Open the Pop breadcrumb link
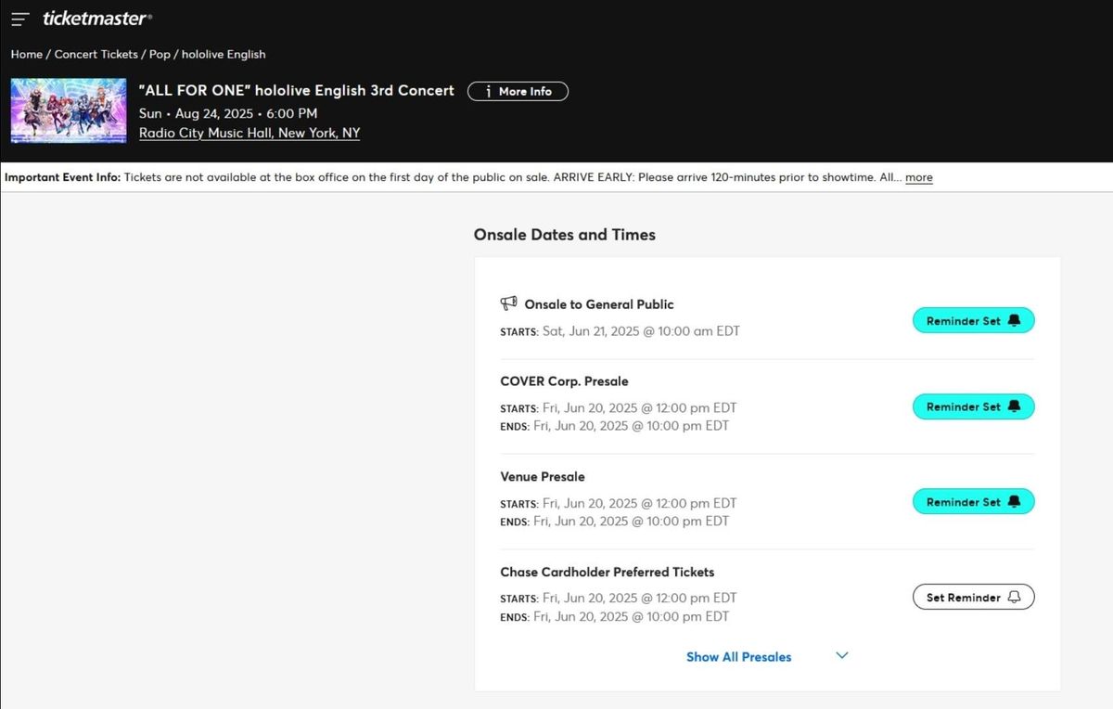 160,54
